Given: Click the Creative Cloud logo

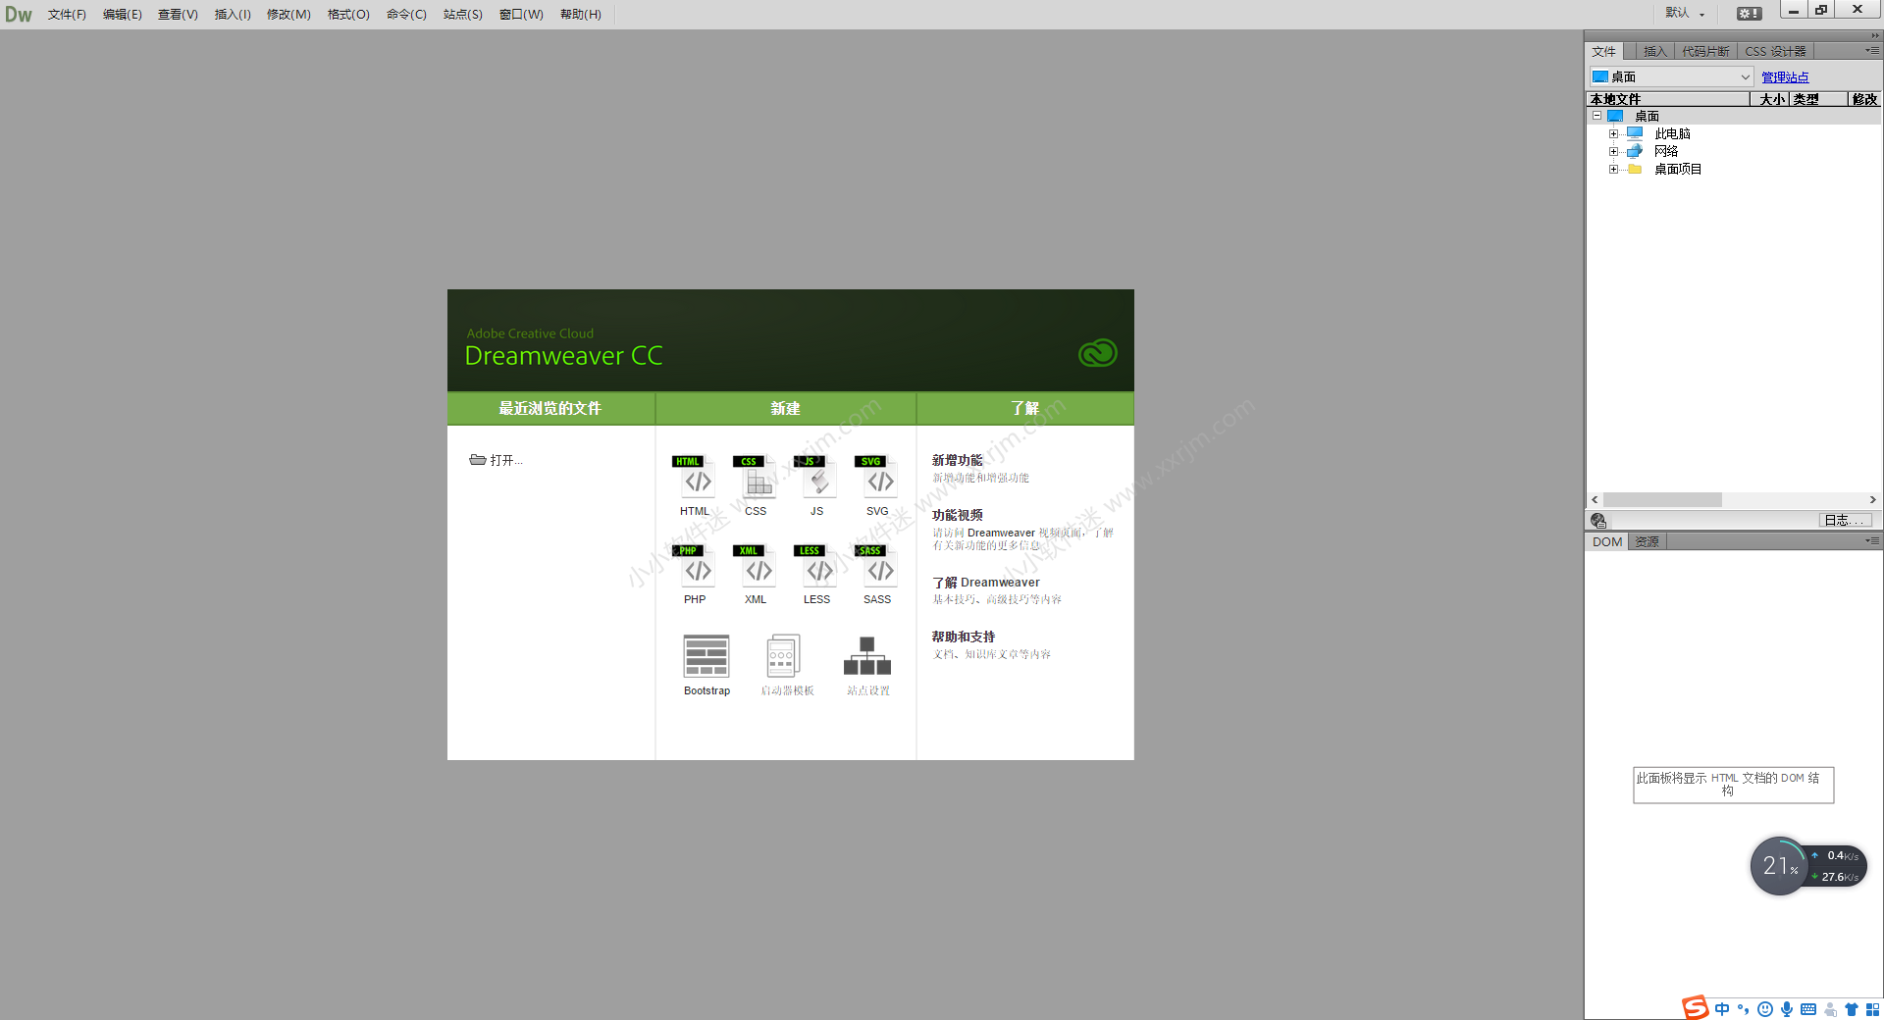Looking at the screenshot, I should 1097,353.
